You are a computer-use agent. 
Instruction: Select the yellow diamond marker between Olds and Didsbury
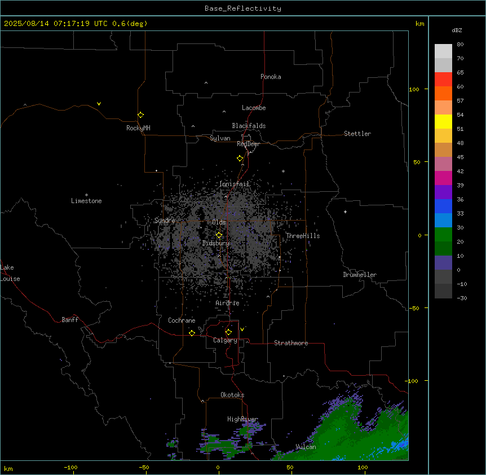219,235
